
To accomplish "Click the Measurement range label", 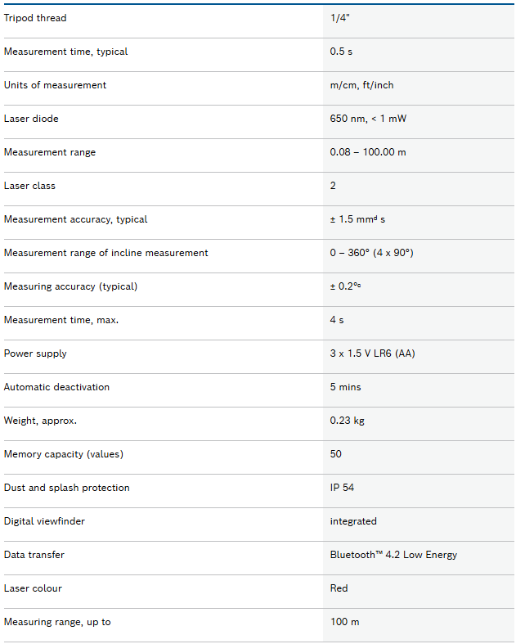I will tap(50, 152).
